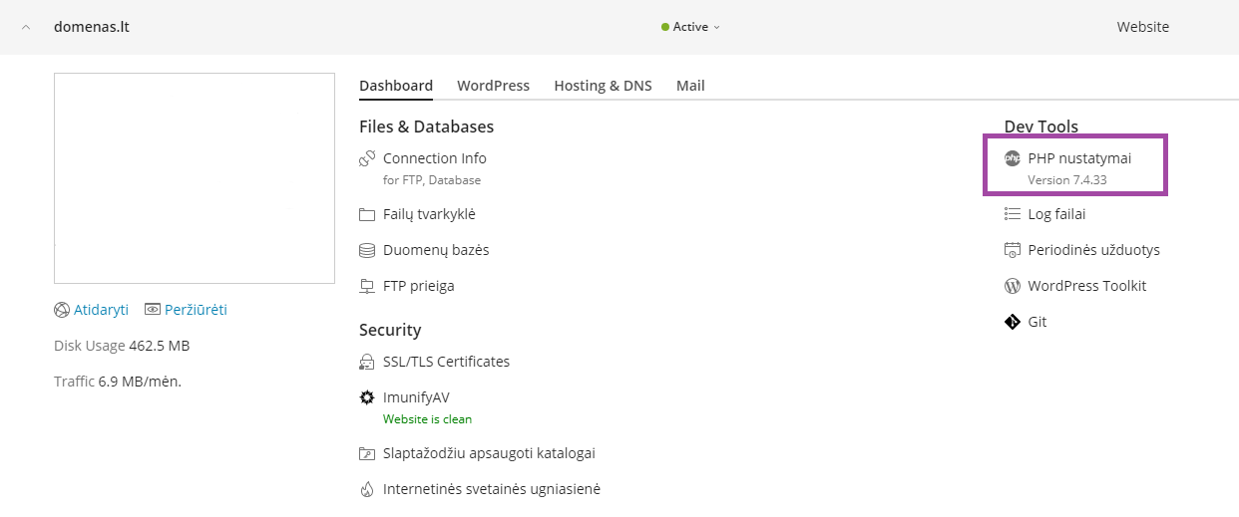Click the Periodinės užduotys calendar icon
Image resolution: width=1239 pixels, height=517 pixels.
coord(1013,250)
